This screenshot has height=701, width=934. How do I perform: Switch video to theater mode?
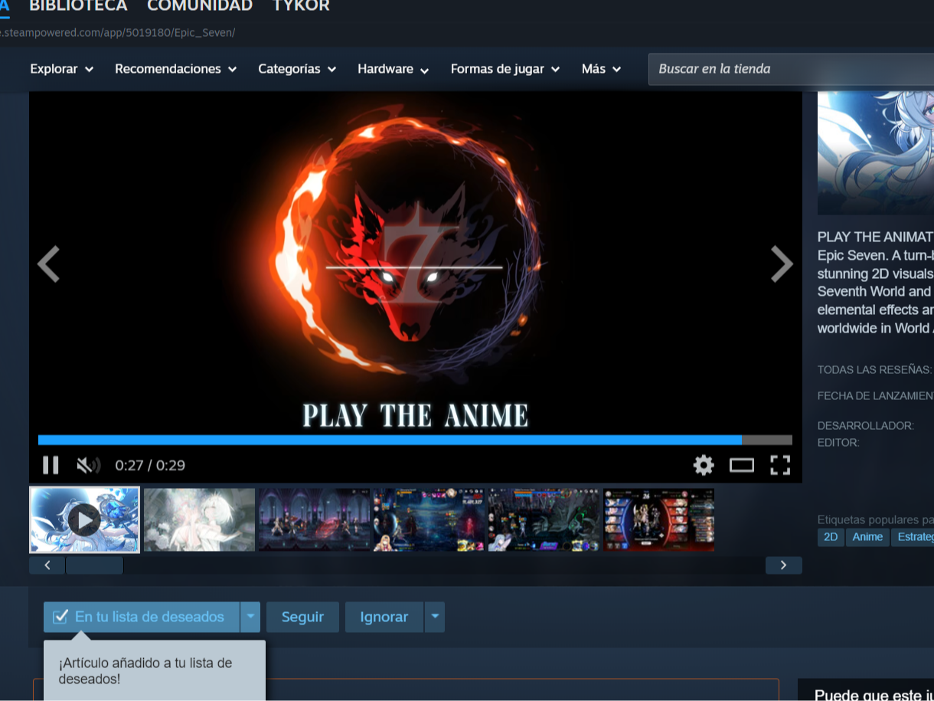click(x=742, y=464)
